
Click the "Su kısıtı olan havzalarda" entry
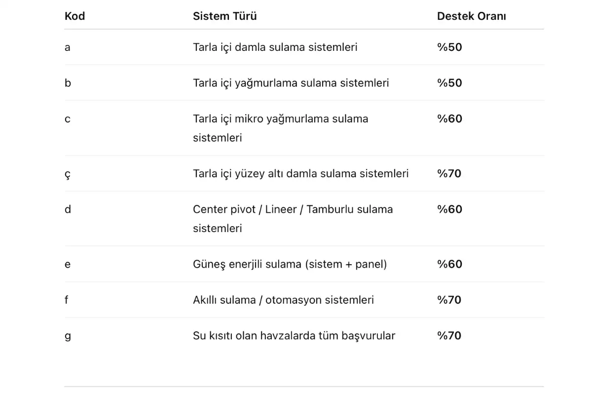coord(294,336)
